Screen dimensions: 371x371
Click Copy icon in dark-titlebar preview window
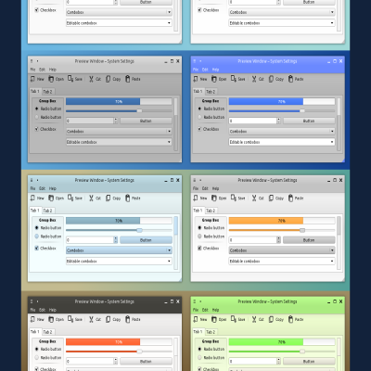[109, 319]
